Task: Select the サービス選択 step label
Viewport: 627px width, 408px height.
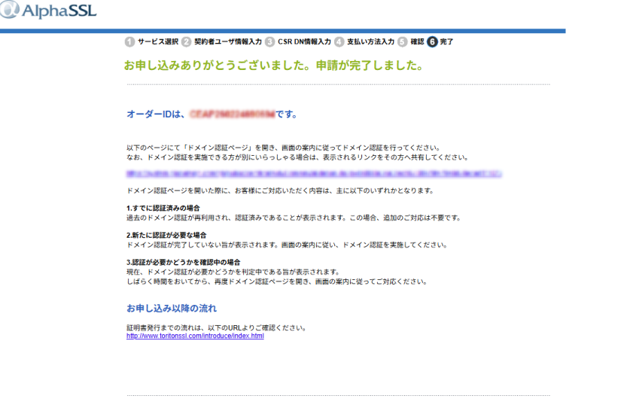Action: coord(158,42)
